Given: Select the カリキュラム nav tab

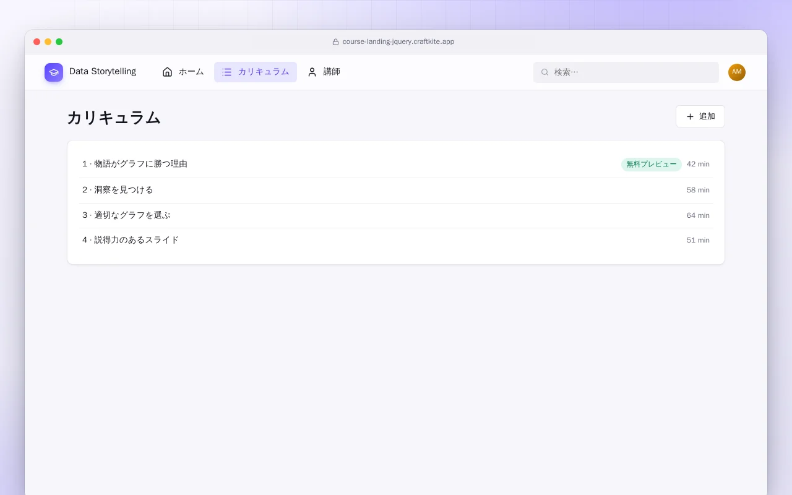Looking at the screenshot, I should pos(256,72).
